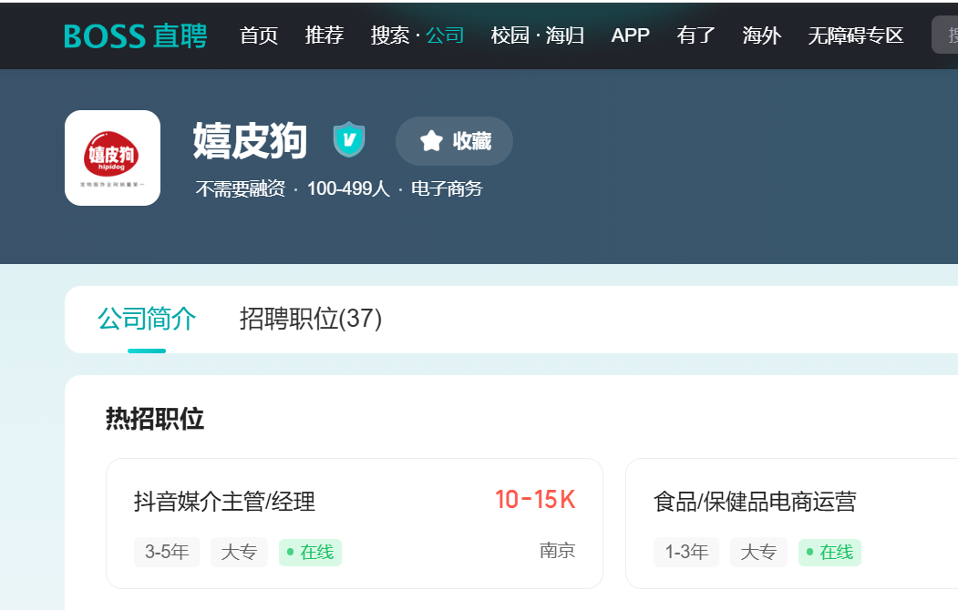The height and width of the screenshot is (610, 958).
Task: Click the 嬉皮狗 company name heading
Action: [x=250, y=141]
